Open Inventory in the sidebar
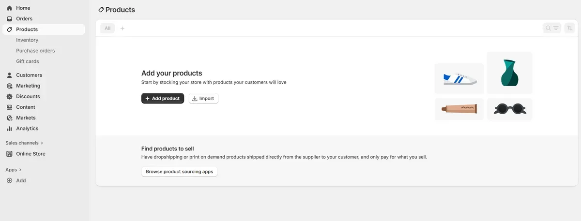 (x=27, y=40)
